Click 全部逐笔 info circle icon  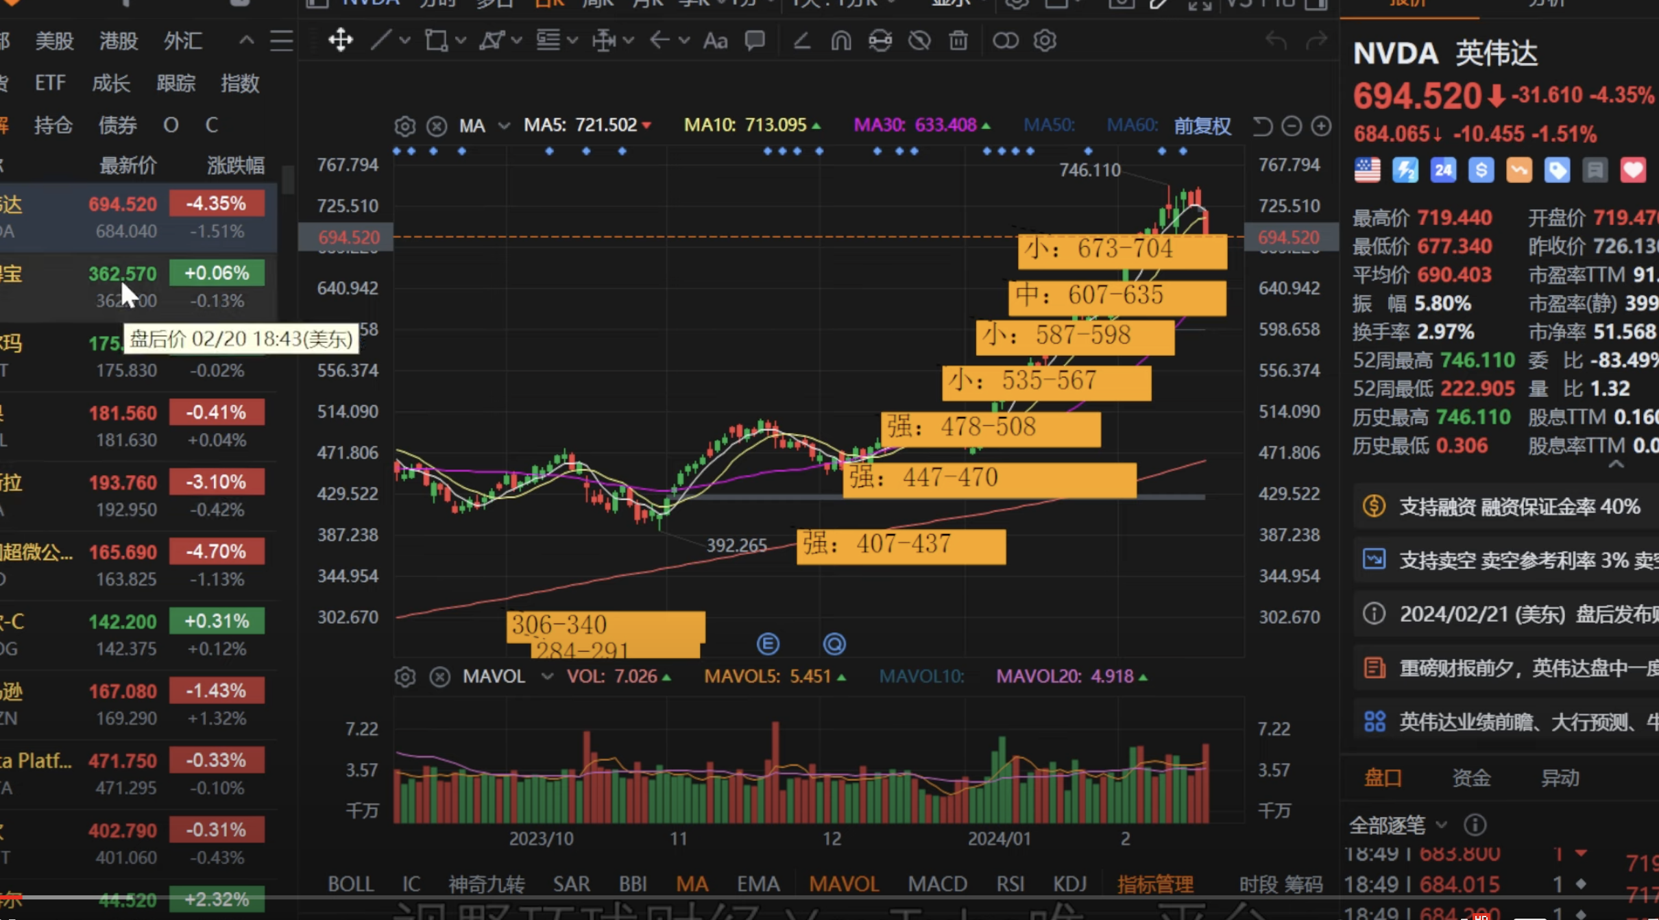pyautogui.click(x=1475, y=825)
